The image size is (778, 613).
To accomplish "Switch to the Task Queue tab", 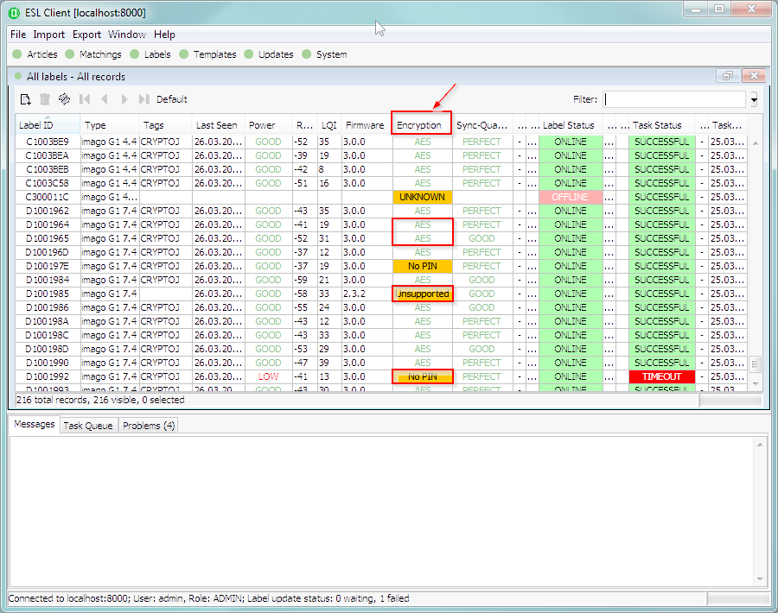I will tap(88, 425).
